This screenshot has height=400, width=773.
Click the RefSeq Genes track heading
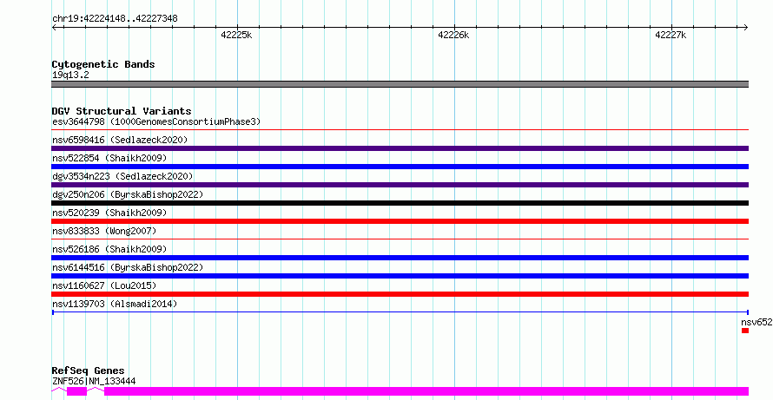tap(89, 370)
